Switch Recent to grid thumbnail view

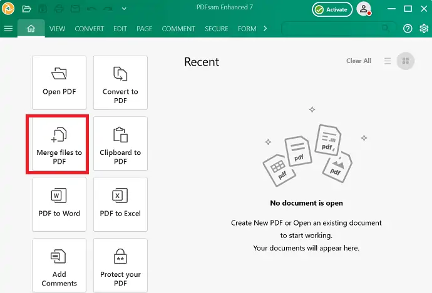point(406,61)
